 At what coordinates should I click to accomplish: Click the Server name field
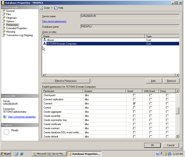click(130, 16)
